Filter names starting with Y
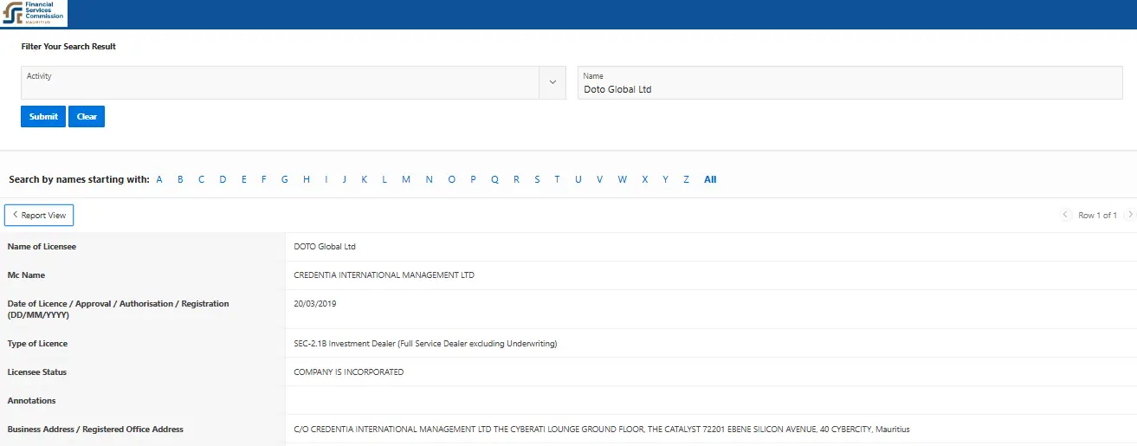1137x446 pixels. (x=665, y=179)
